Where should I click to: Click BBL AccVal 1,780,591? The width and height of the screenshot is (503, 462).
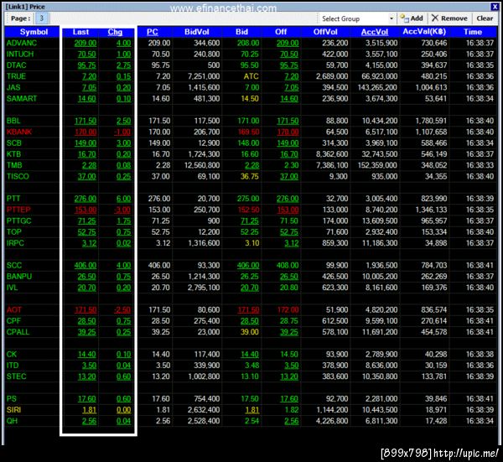click(x=431, y=121)
